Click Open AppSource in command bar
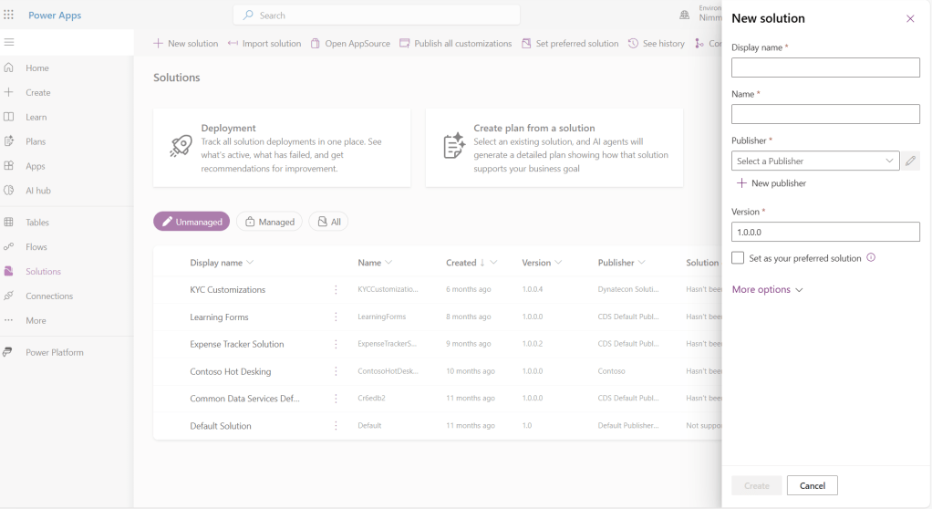The image size is (932, 509). pyautogui.click(x=351, y=44)
